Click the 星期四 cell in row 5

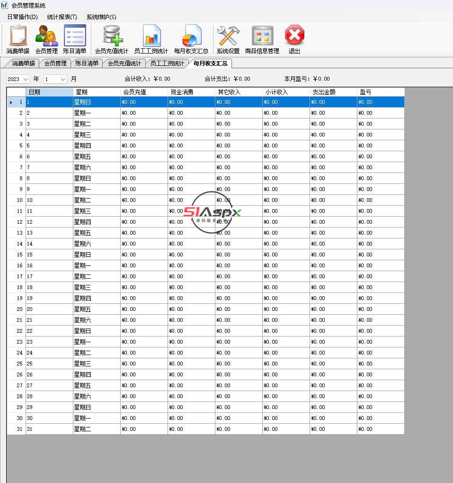97,146
